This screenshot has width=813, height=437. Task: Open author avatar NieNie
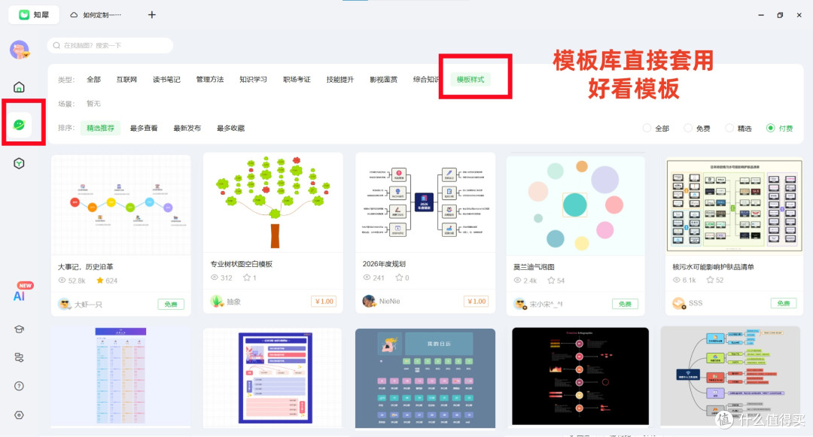pyautogui.click(x=369, y=301)
